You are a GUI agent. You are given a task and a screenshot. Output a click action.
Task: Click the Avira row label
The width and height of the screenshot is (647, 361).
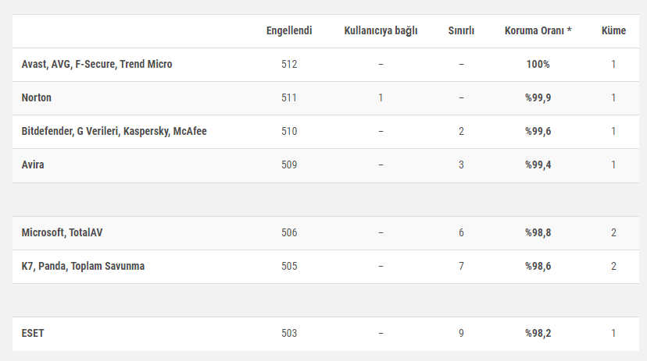[x=33, y=165]
